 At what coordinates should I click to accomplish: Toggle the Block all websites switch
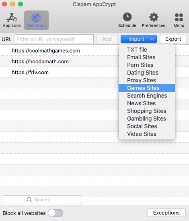[55, 213]
